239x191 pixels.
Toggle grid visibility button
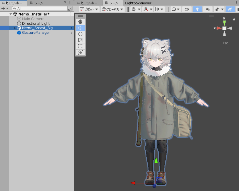tap(134, 9)
